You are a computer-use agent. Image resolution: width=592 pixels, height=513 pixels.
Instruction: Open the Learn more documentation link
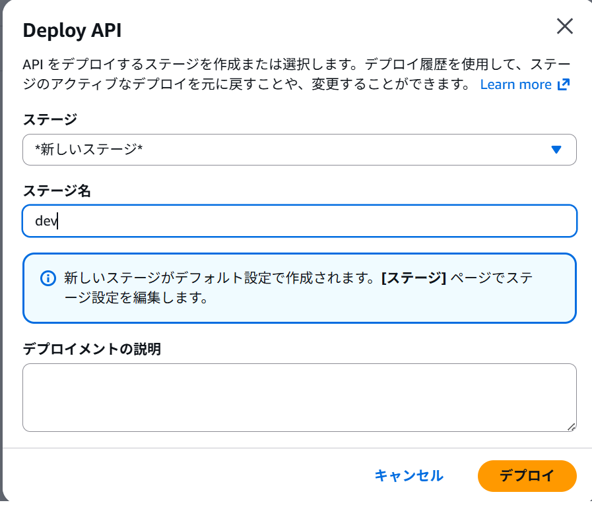[516, 84]
